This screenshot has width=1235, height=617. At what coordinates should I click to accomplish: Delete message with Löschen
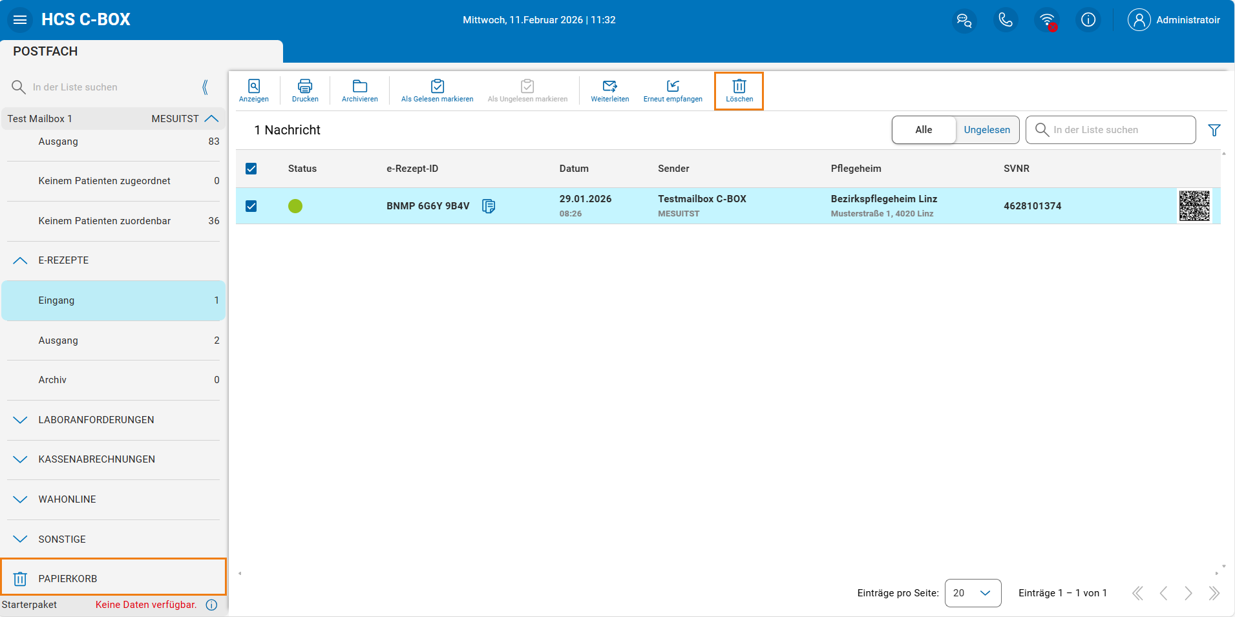point(739,90)
